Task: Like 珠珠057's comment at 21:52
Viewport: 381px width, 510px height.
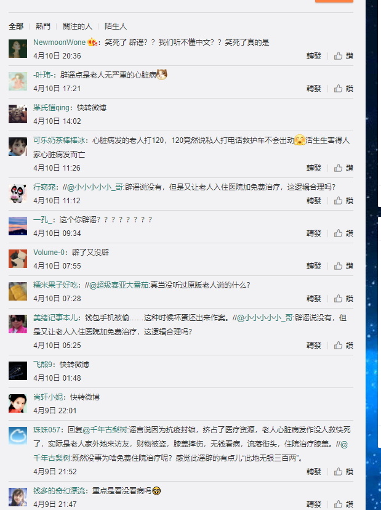Action: pyautogui.click(x=343, y=471)
